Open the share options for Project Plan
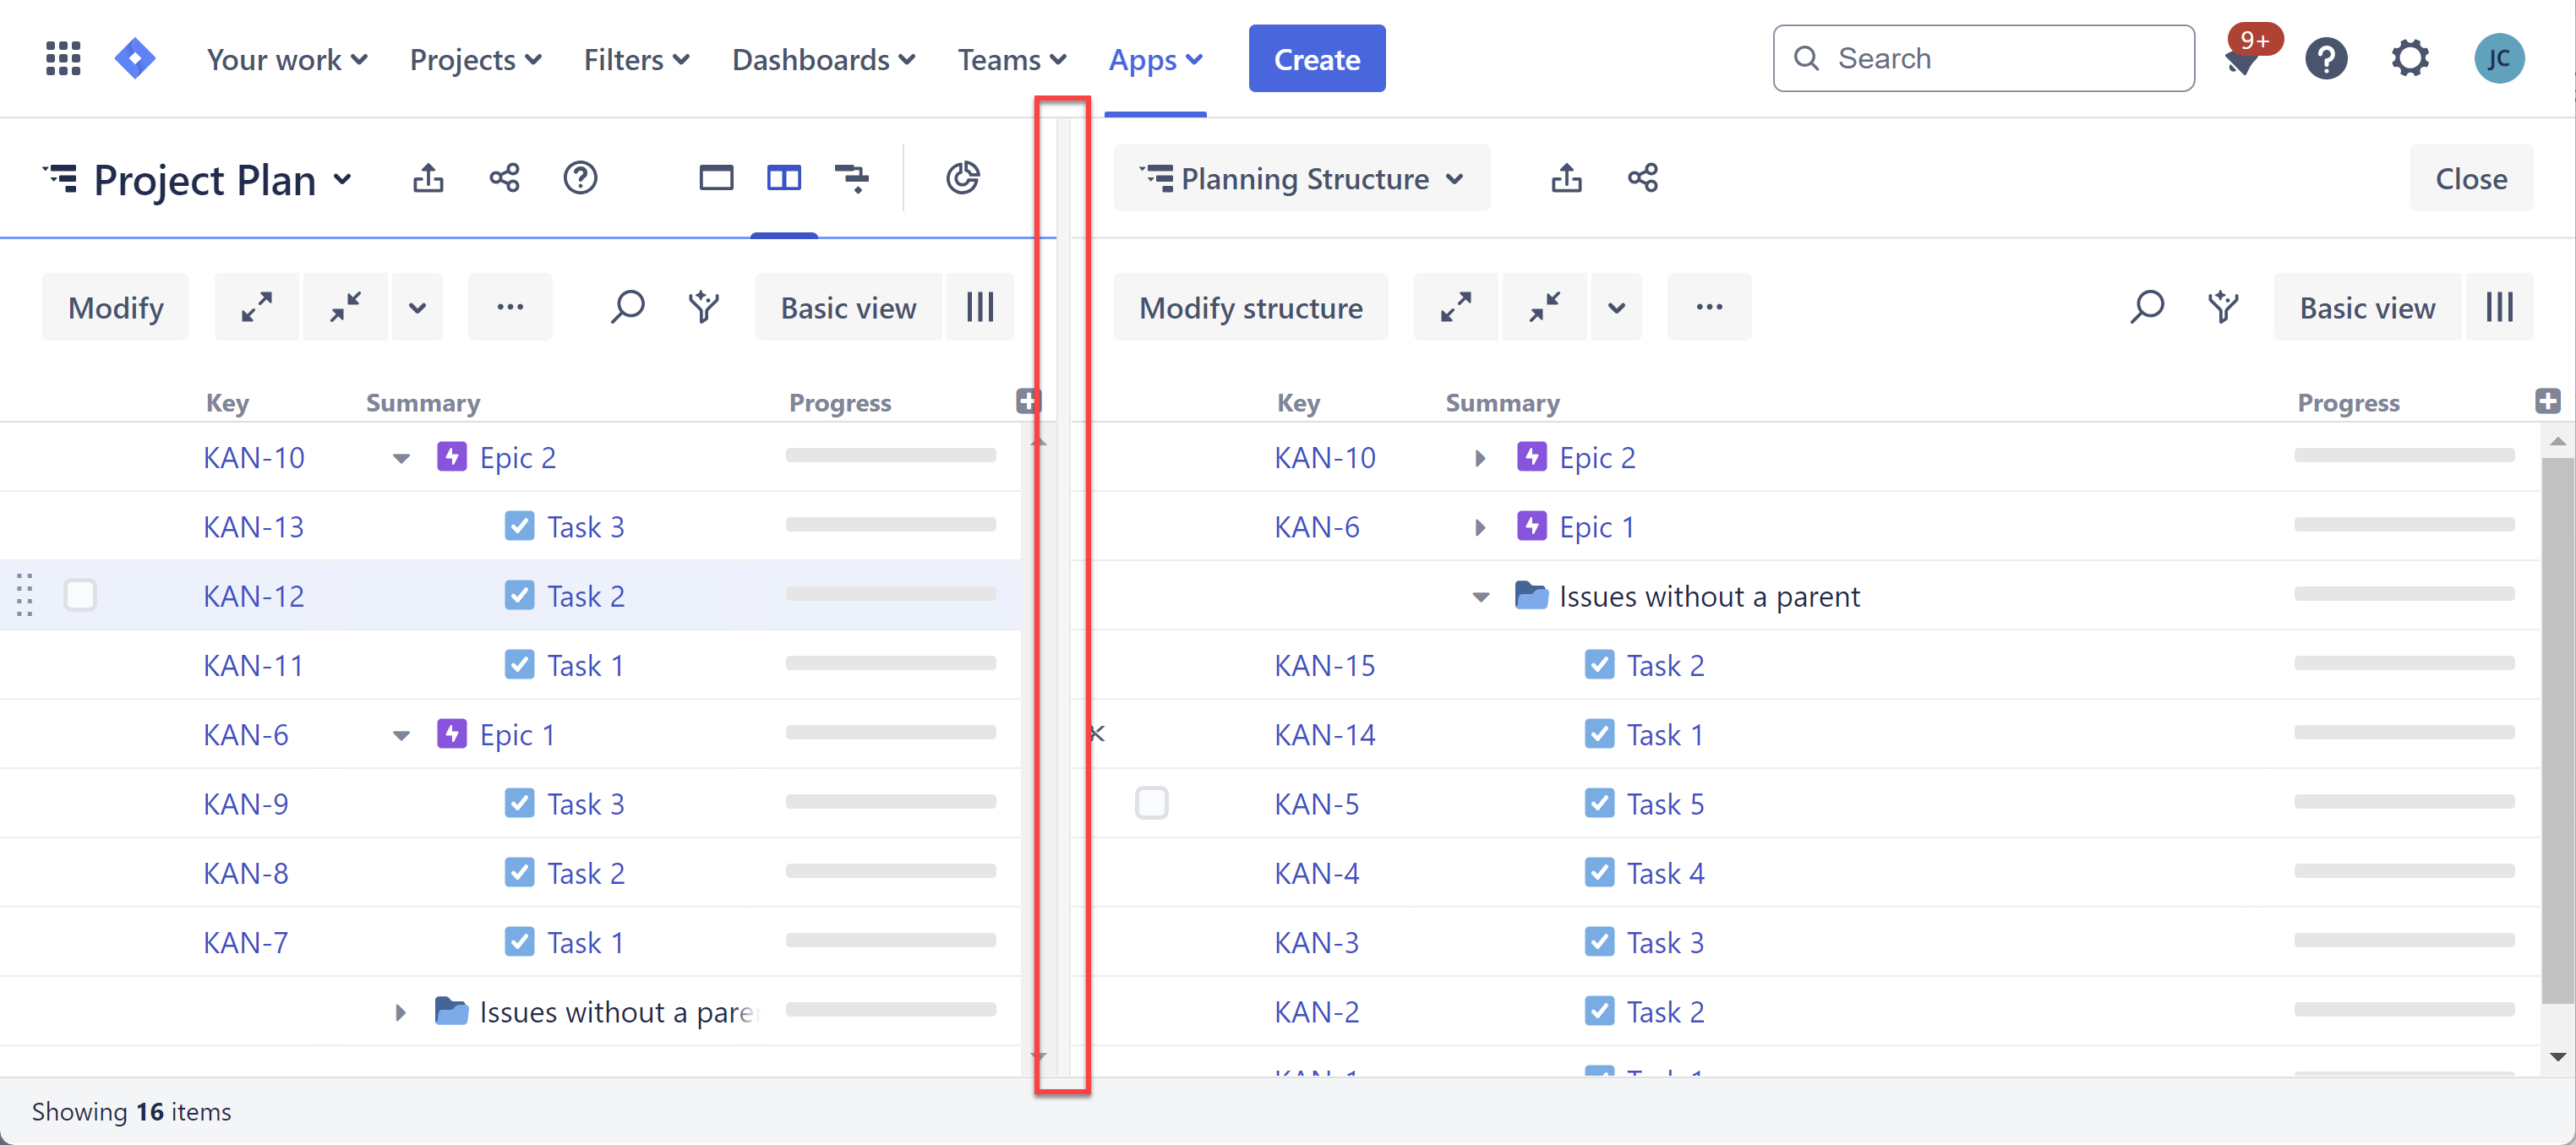This screenshot has width=2576, height=1145. click(x=505, y=178)
